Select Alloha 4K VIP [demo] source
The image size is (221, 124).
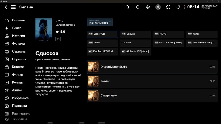click(x=135, y=52)
